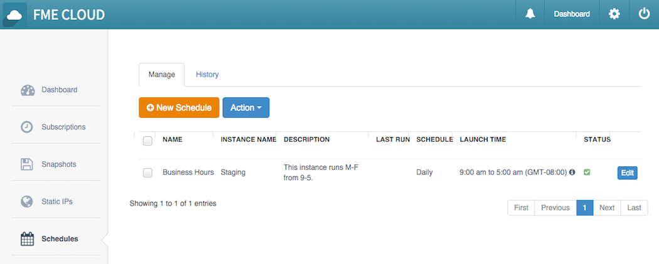Open Schedules in the sidebar

tap(60, 239)
